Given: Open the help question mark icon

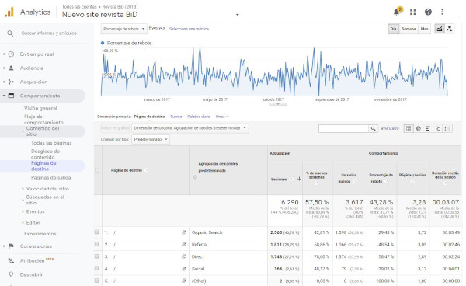Looking at the screenshot, I should 428,12.
